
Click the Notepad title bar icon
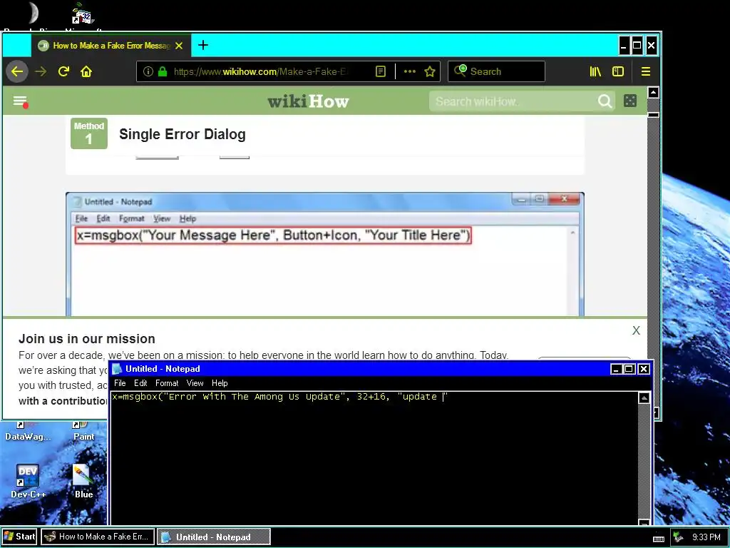tap(117, 369)
